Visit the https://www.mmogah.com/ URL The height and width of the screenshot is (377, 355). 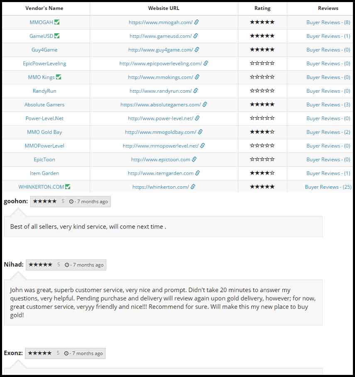click(160, 22)
